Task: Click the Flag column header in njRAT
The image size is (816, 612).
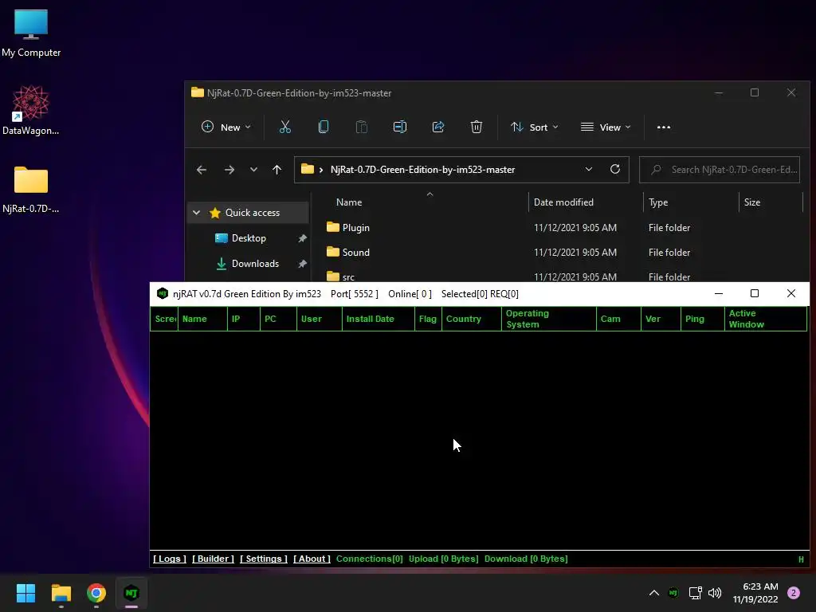Action: (428, 319)
